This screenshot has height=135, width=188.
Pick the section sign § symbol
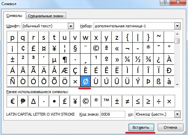75,48
